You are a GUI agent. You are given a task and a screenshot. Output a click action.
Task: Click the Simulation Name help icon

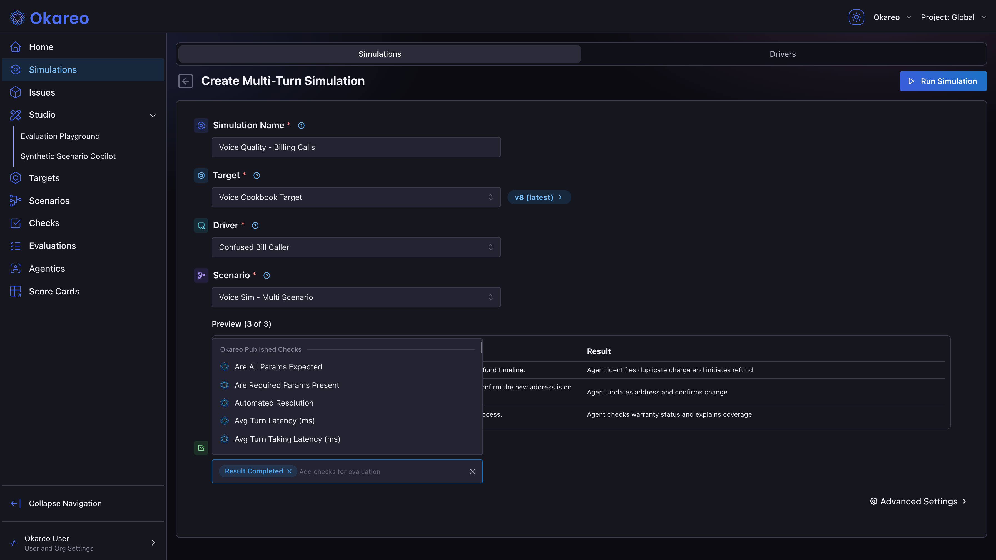click(301, 126)
